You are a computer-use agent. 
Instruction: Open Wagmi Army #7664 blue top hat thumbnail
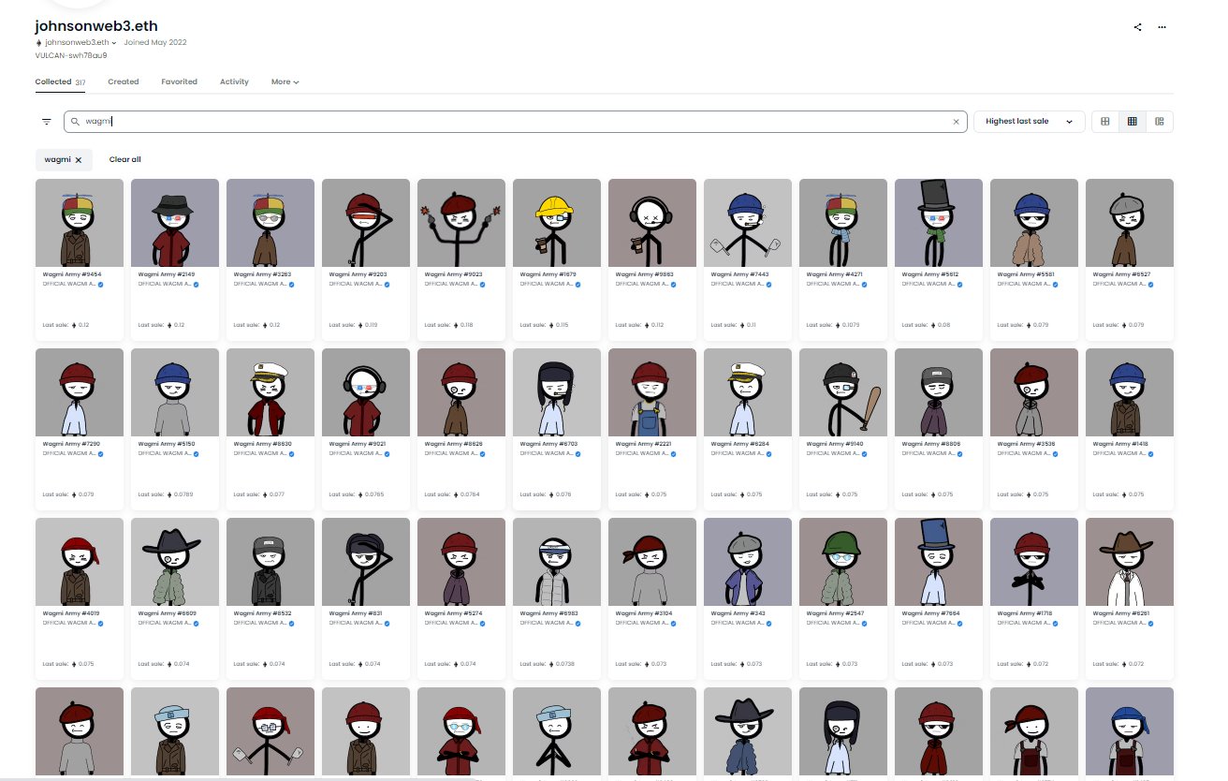[939, 562]
